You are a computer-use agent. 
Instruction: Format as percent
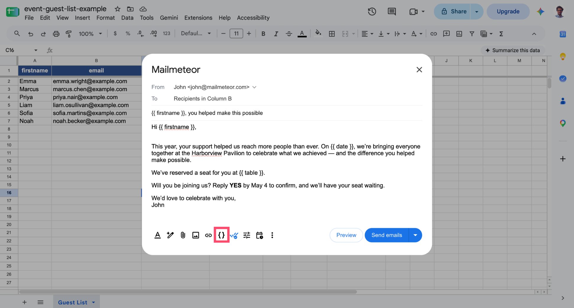coord(128,34)
